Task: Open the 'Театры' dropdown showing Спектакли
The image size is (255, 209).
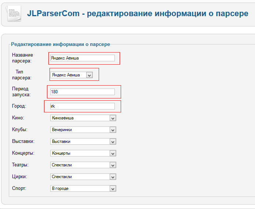Action: 83,165
